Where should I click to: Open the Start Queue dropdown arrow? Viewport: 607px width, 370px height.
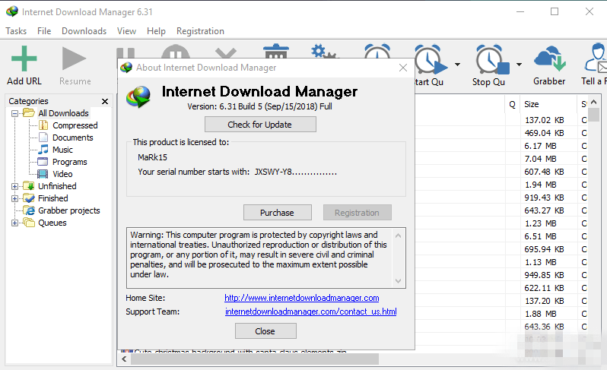click(458, 65)
